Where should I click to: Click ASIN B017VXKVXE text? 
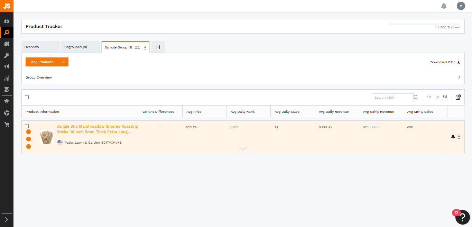click(111, 143)
